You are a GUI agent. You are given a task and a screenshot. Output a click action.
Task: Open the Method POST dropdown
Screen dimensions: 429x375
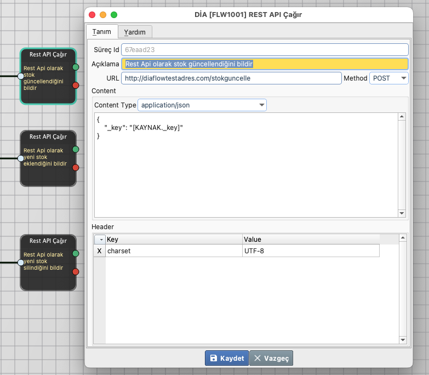click(389, 78)
